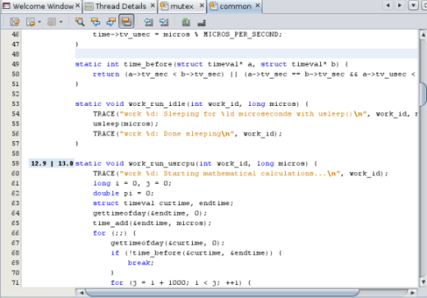Image resolution: width=427 pixels, height=298 pixels.
Task: Click the Shift Line Right icon
Action: [x=164, y=21]
